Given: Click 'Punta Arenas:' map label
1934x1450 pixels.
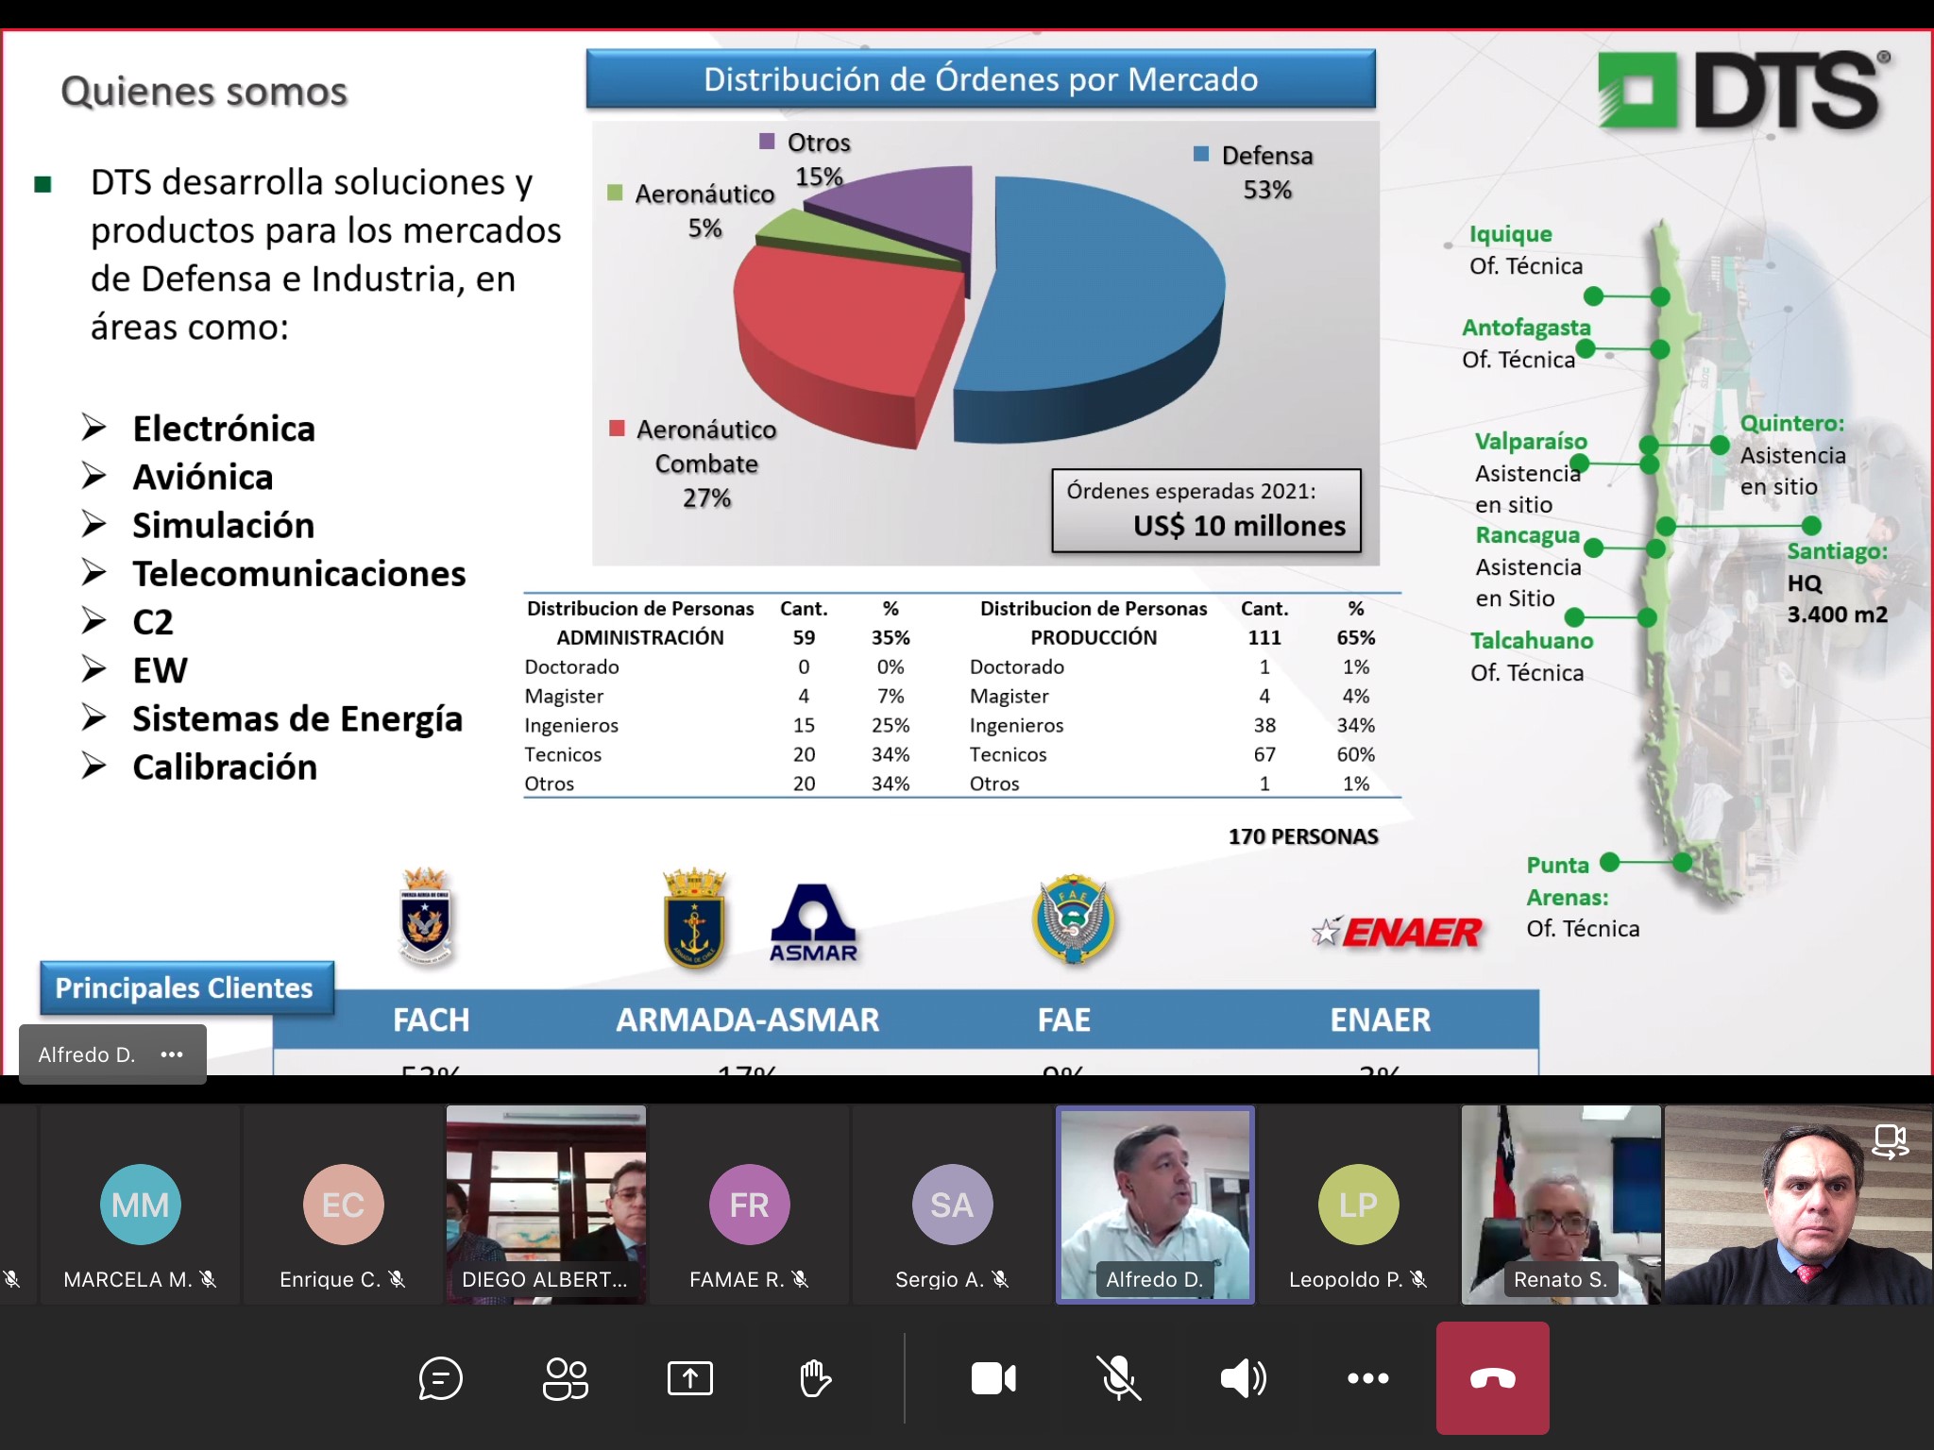Looking at the screenshot, I should [x=1568, y=881].
